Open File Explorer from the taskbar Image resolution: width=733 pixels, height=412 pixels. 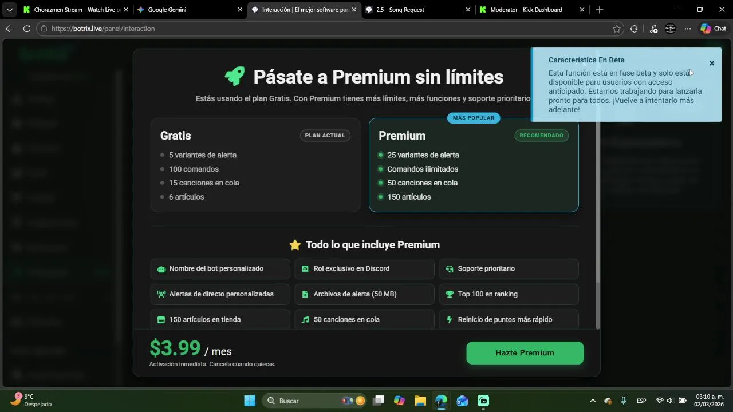tap(420, 401)
